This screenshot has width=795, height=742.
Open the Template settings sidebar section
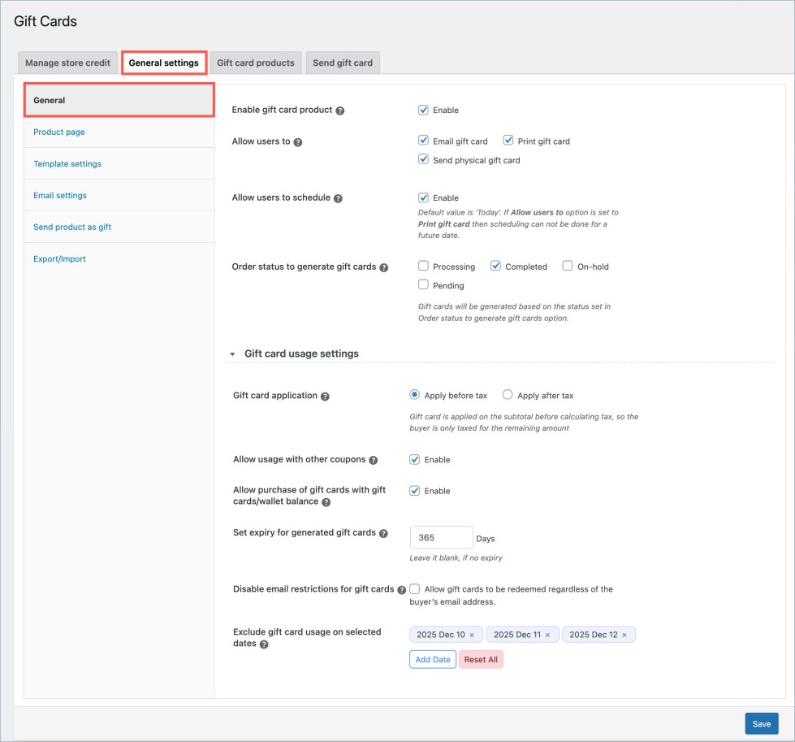click(x=67, y=163)
